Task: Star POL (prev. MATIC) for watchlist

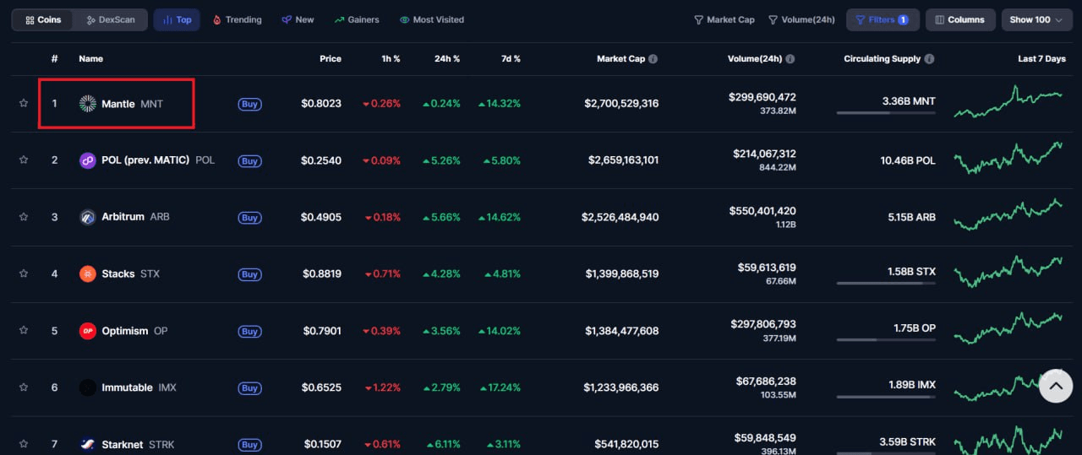Action: pyautogui.click(x=24, y=160)
